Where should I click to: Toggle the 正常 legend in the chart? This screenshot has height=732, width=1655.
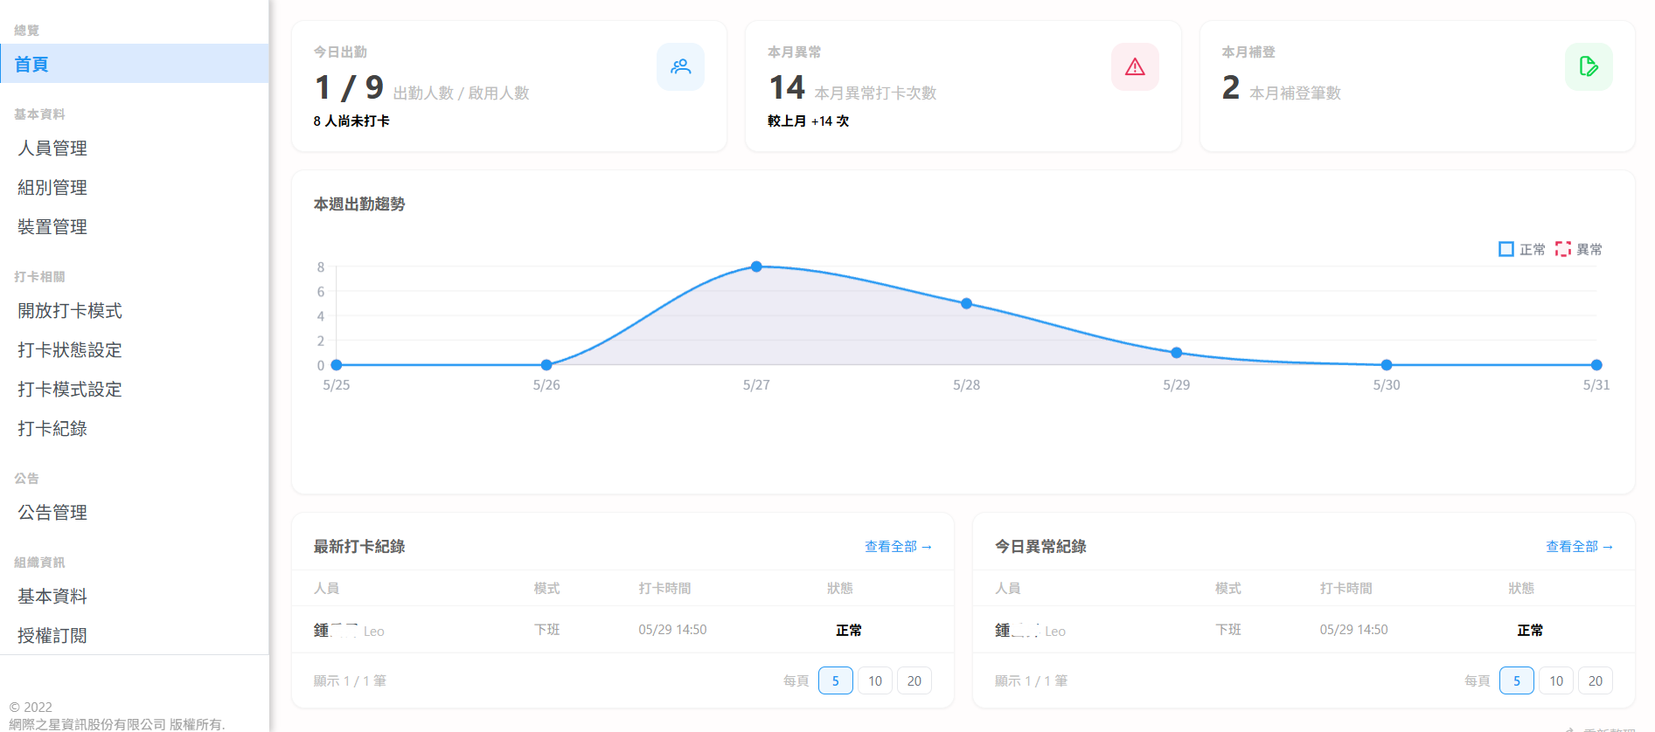[x=1521, y=249]
